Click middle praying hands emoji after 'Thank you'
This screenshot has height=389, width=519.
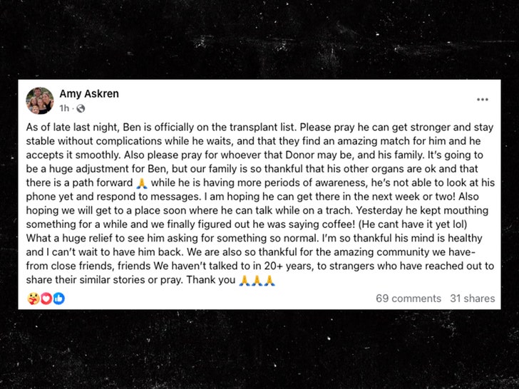257,280
